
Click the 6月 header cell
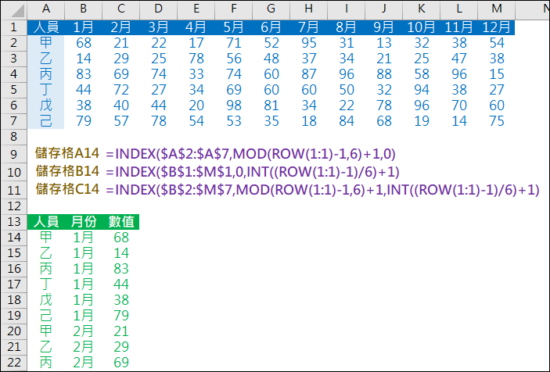[x=271, y=27]
